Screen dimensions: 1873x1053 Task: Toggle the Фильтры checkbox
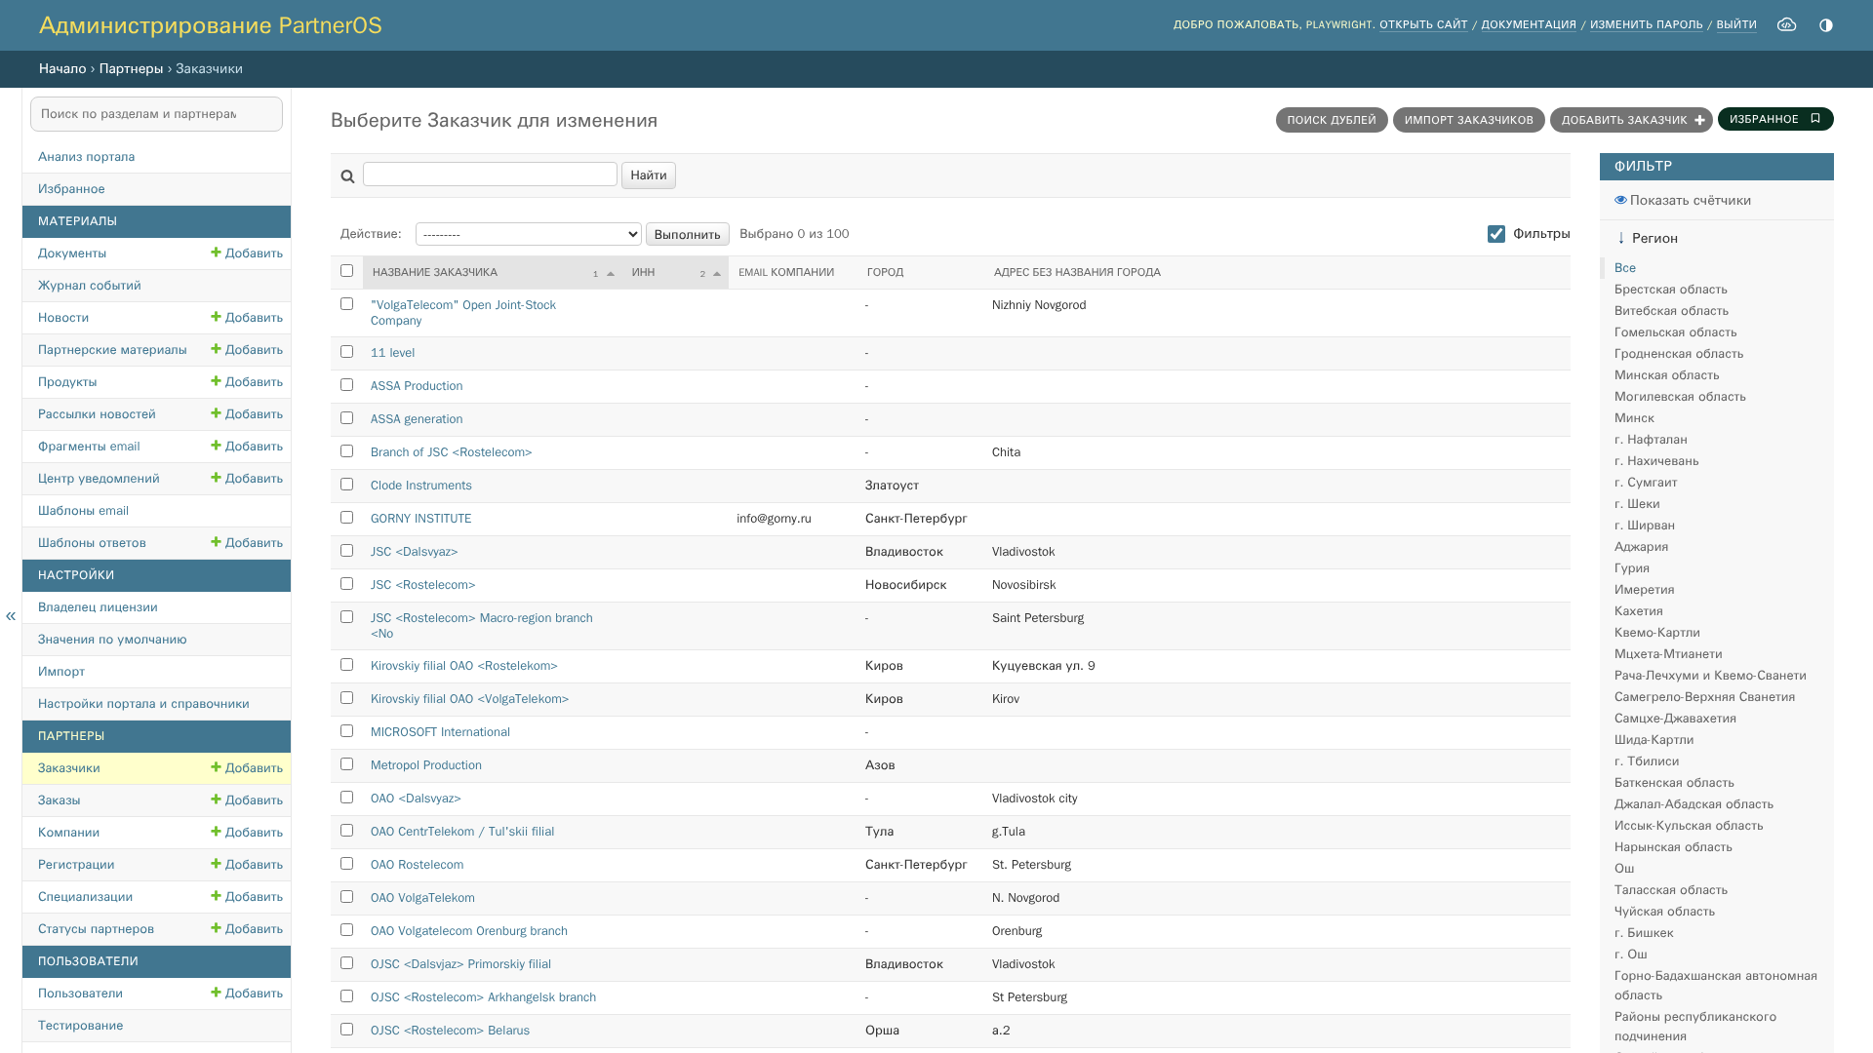click(1496, 234)
